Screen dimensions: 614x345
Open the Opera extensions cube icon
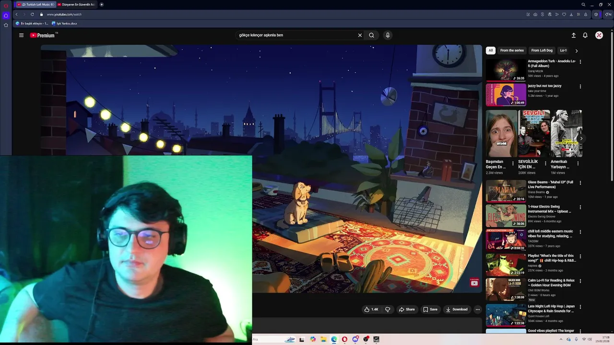596,14
